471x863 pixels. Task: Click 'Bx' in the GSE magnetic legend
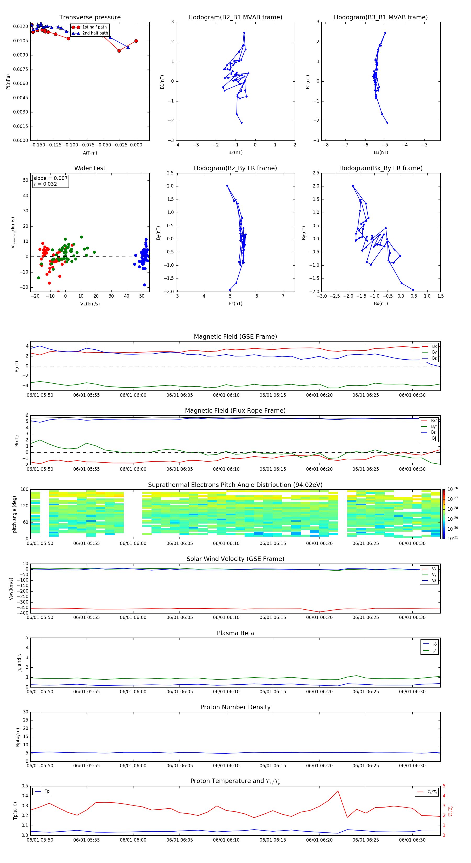point(430,347)
